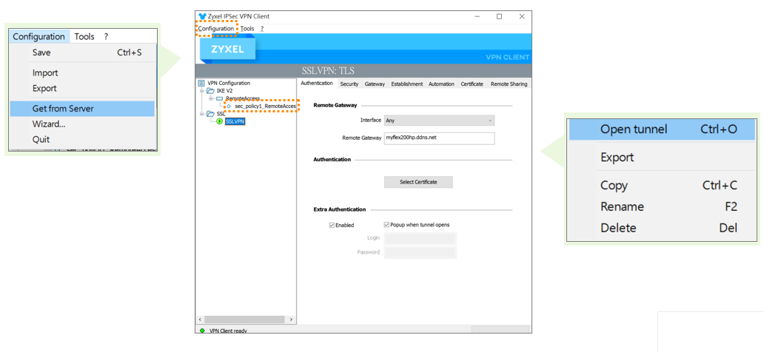764x352 pixels.
Task: Collapse the SSL tree node
Action: (202, 114)
